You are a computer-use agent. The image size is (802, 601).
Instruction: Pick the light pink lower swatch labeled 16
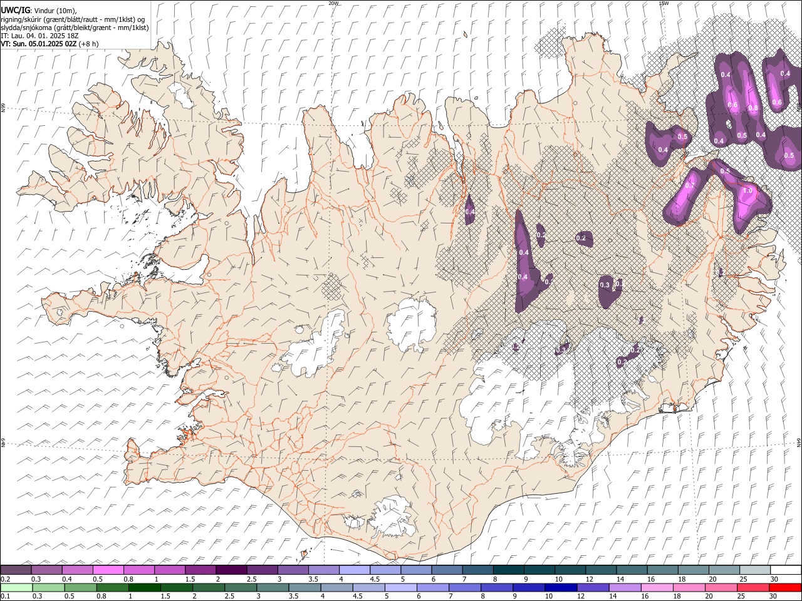pos(657,587)
